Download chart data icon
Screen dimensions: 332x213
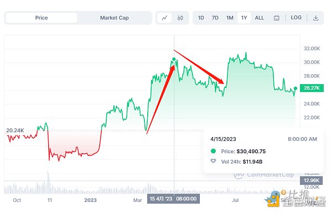point(316,18)
